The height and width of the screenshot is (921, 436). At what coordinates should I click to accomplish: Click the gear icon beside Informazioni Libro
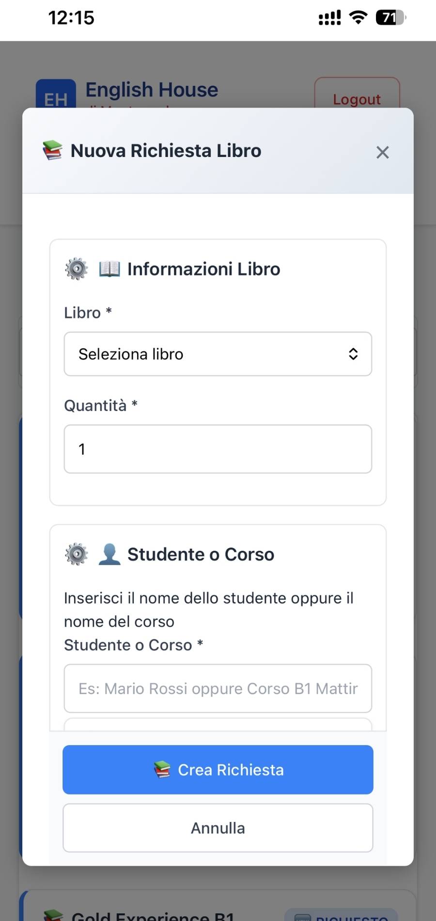pos(77,269)
